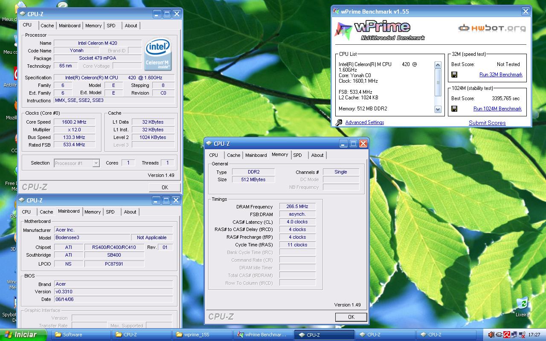Click the power plug tray icon
The image size is (546, 341).
point(499,335)
